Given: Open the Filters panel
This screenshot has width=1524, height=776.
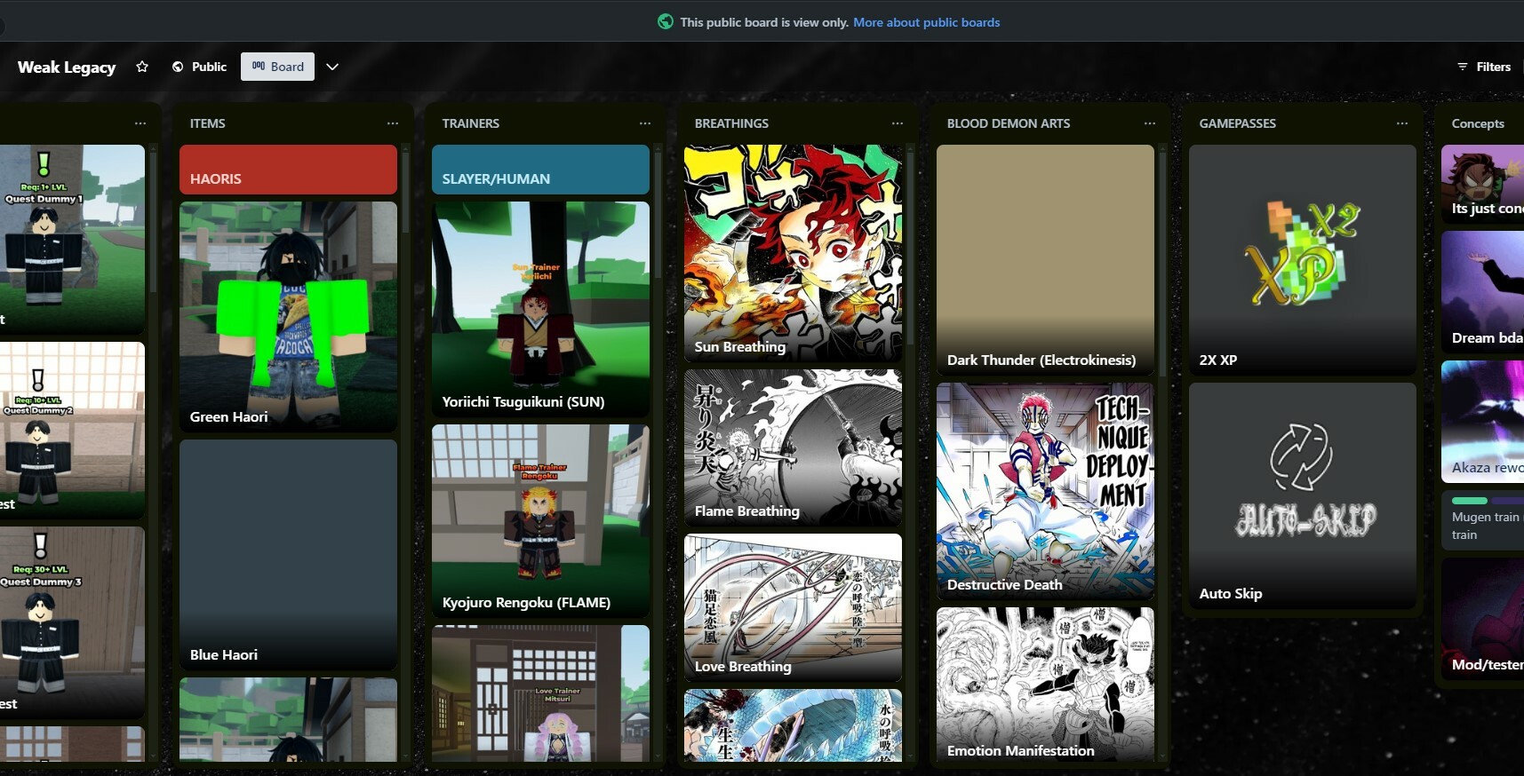Looking at the screenshot, I should [1484, 67].
